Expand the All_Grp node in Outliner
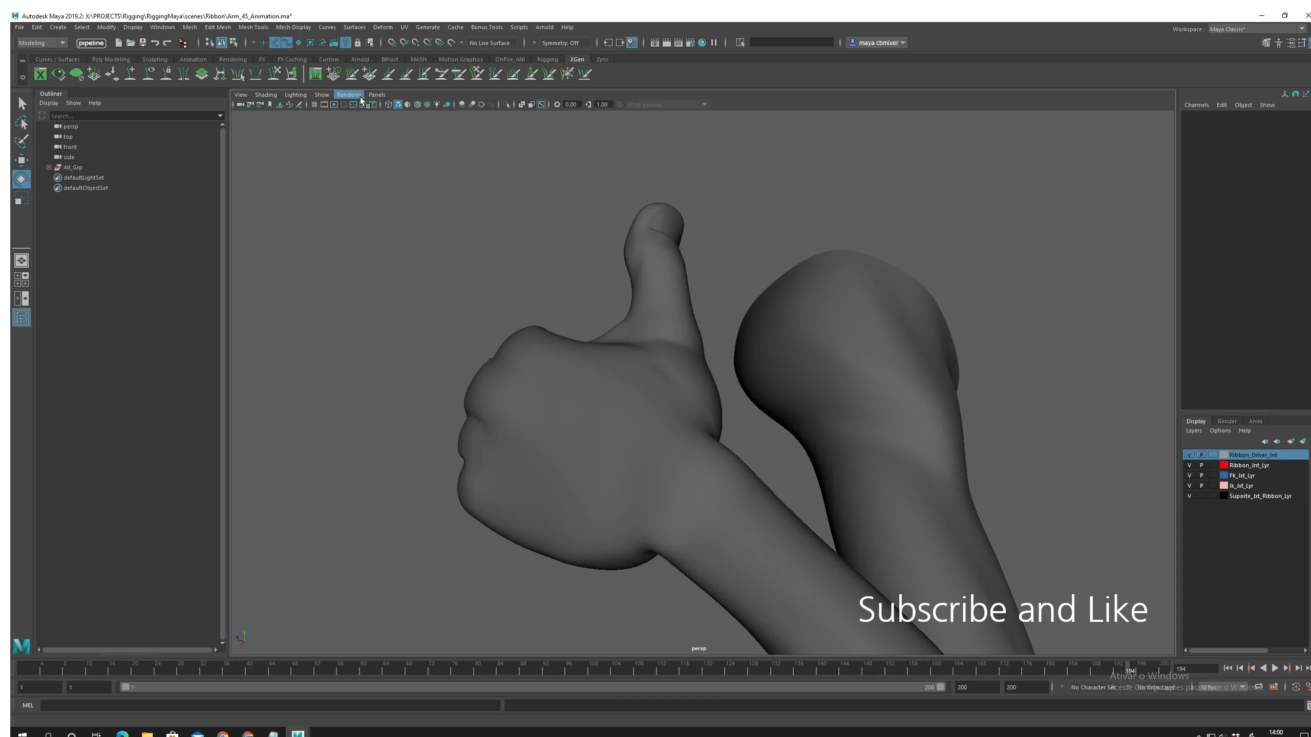The width and height of the screenshot is (1311, 737). point(49,167)
